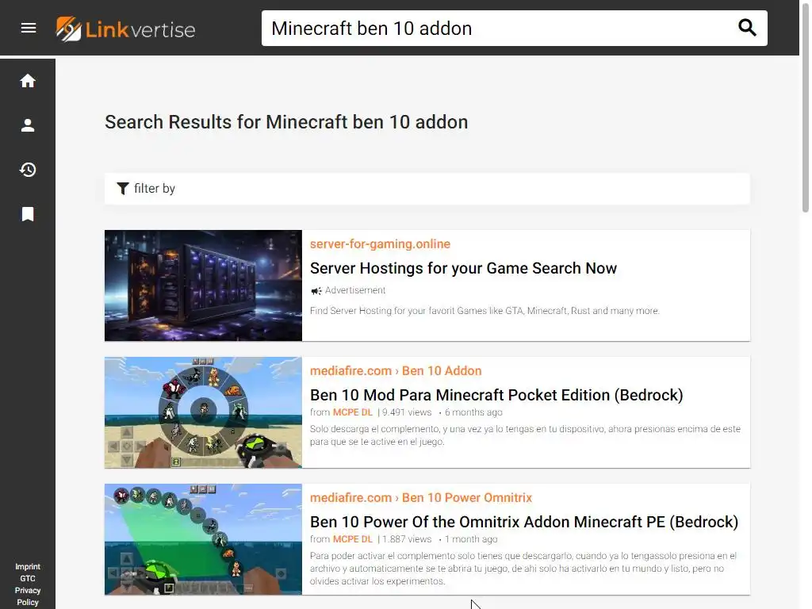Open GTC link in sidebar
This screenshot has height=609, width=812.
tap(28, 578)
